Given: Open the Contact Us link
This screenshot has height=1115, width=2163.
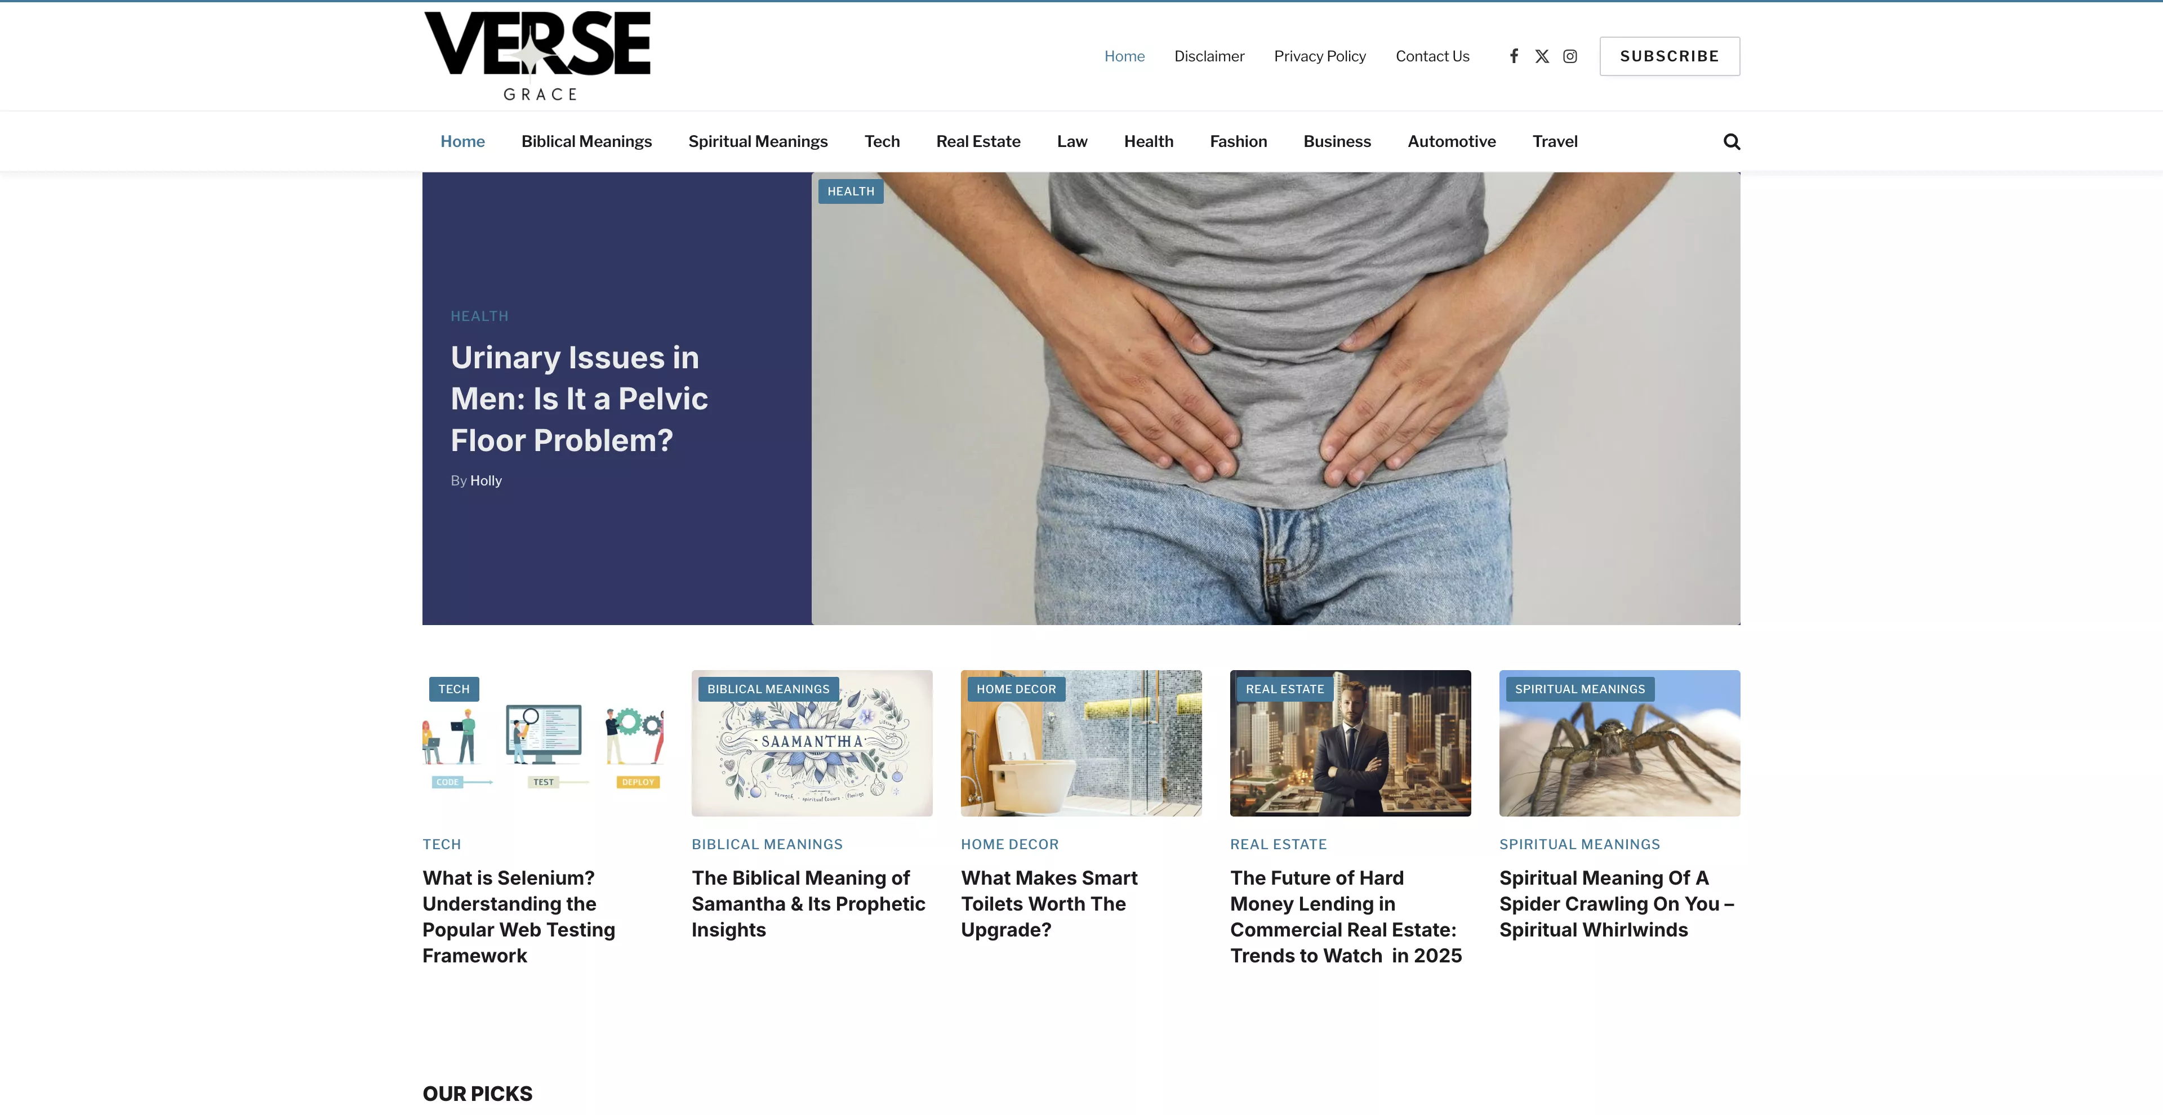Looking at the screenshot, I should [1432, 56].
